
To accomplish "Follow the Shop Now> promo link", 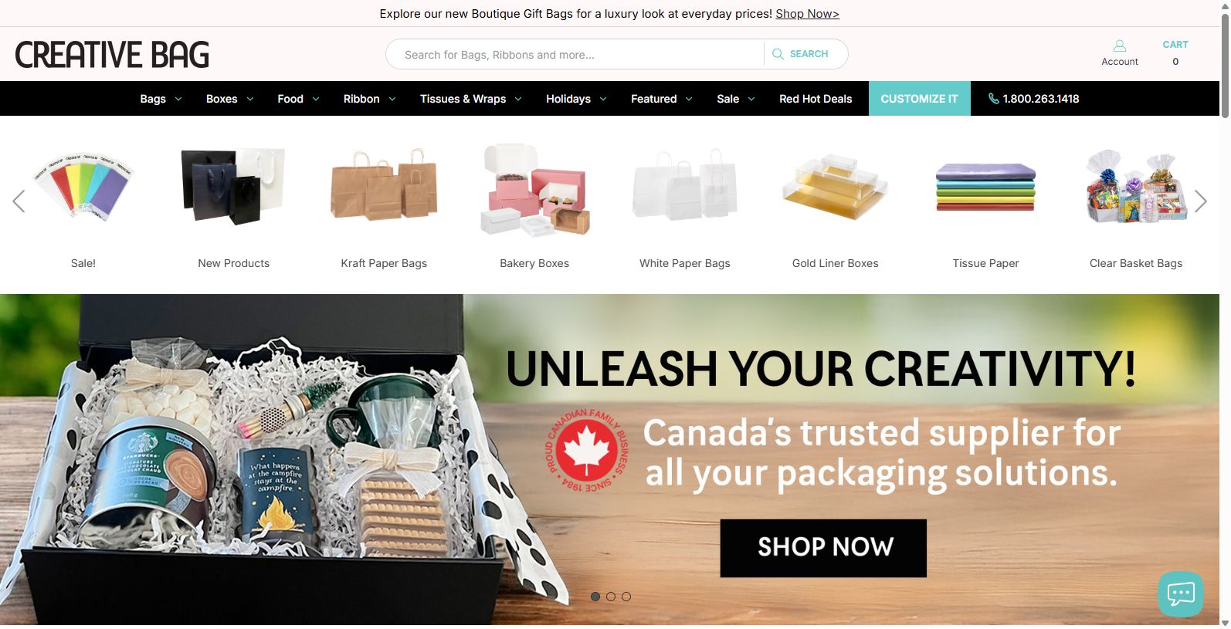I will [807, 14].
